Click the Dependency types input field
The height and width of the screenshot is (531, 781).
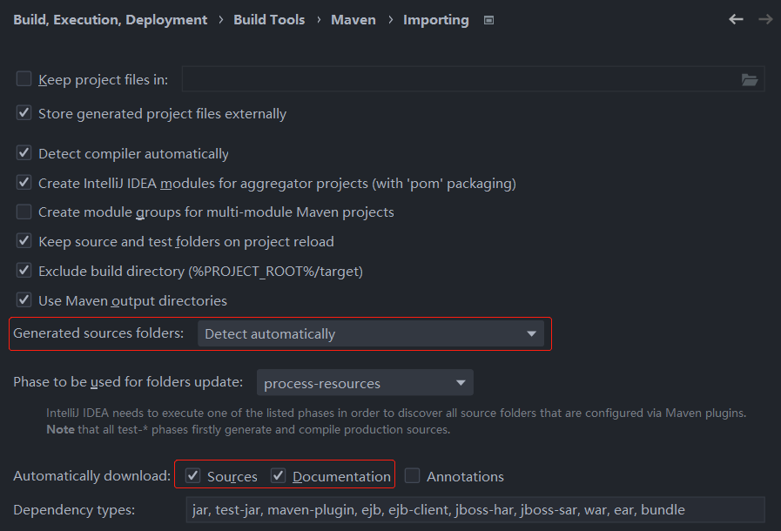475,510
